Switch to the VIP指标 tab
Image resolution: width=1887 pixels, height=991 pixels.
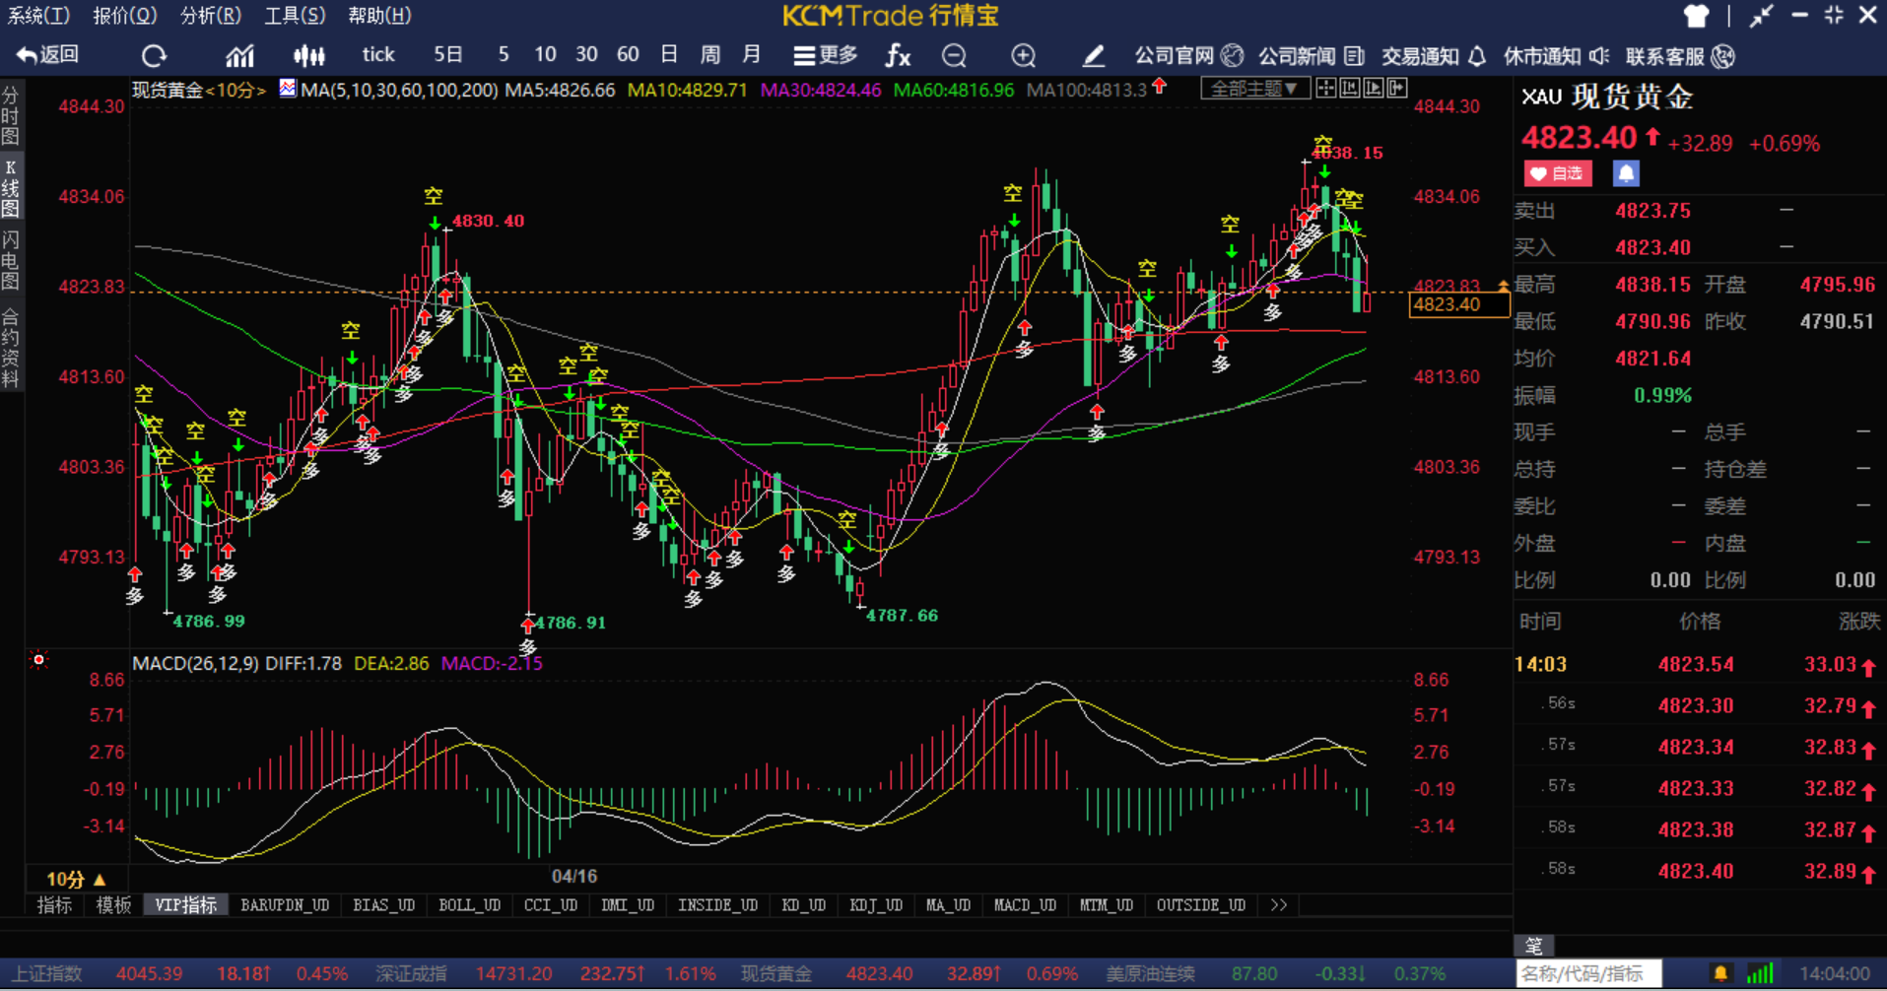coord(185,905)
